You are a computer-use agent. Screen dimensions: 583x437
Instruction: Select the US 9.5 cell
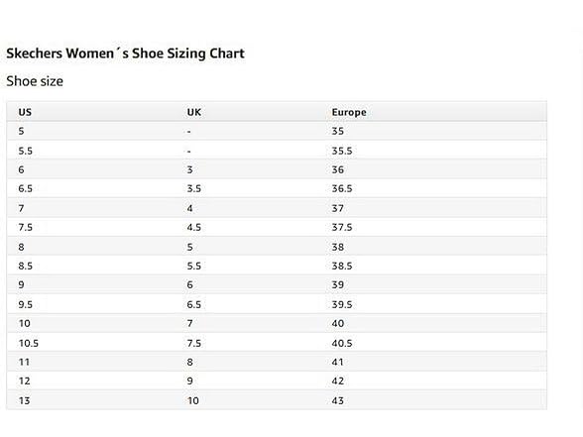pyautogui.click(x=26, y=305)
